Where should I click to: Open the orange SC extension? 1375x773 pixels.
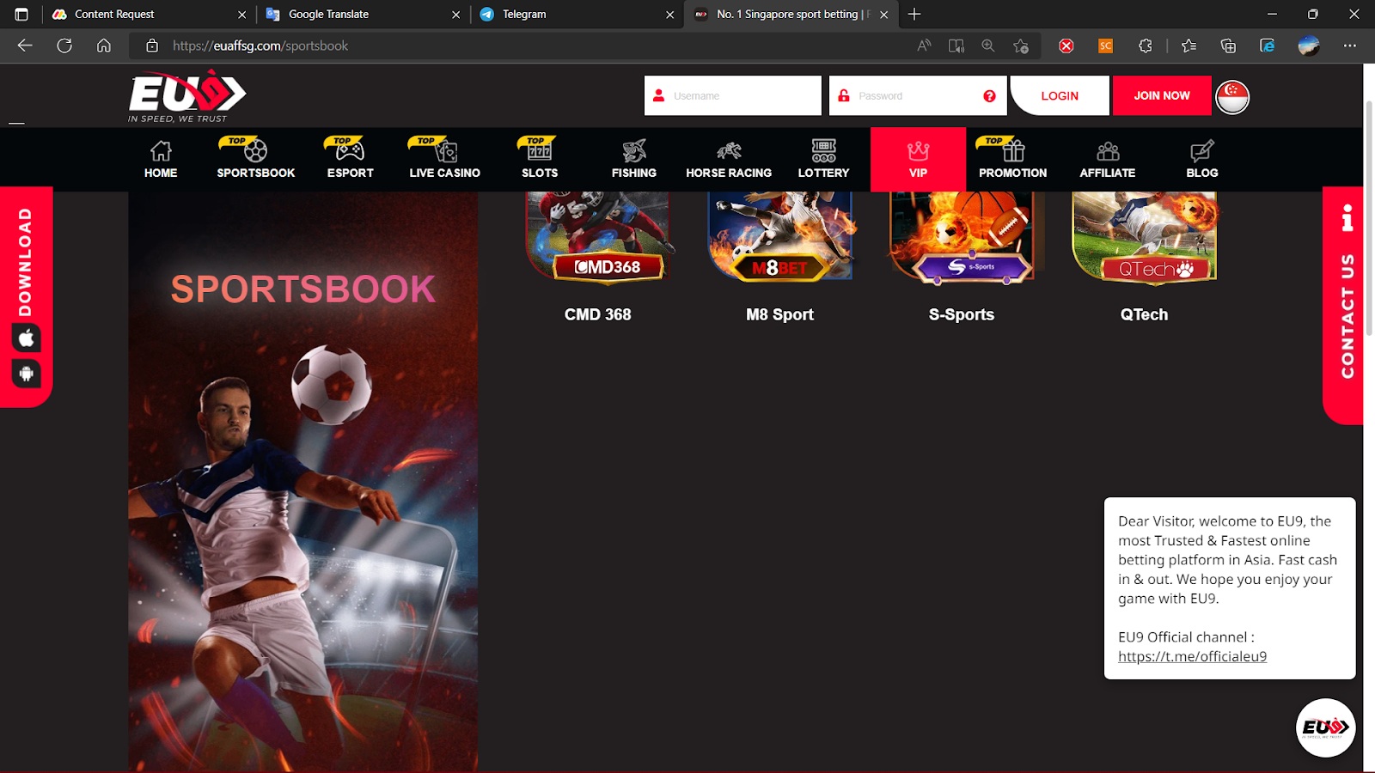tap(1105, 46)
